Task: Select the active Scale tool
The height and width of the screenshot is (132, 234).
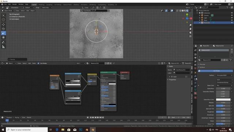Action: [3, 33]
